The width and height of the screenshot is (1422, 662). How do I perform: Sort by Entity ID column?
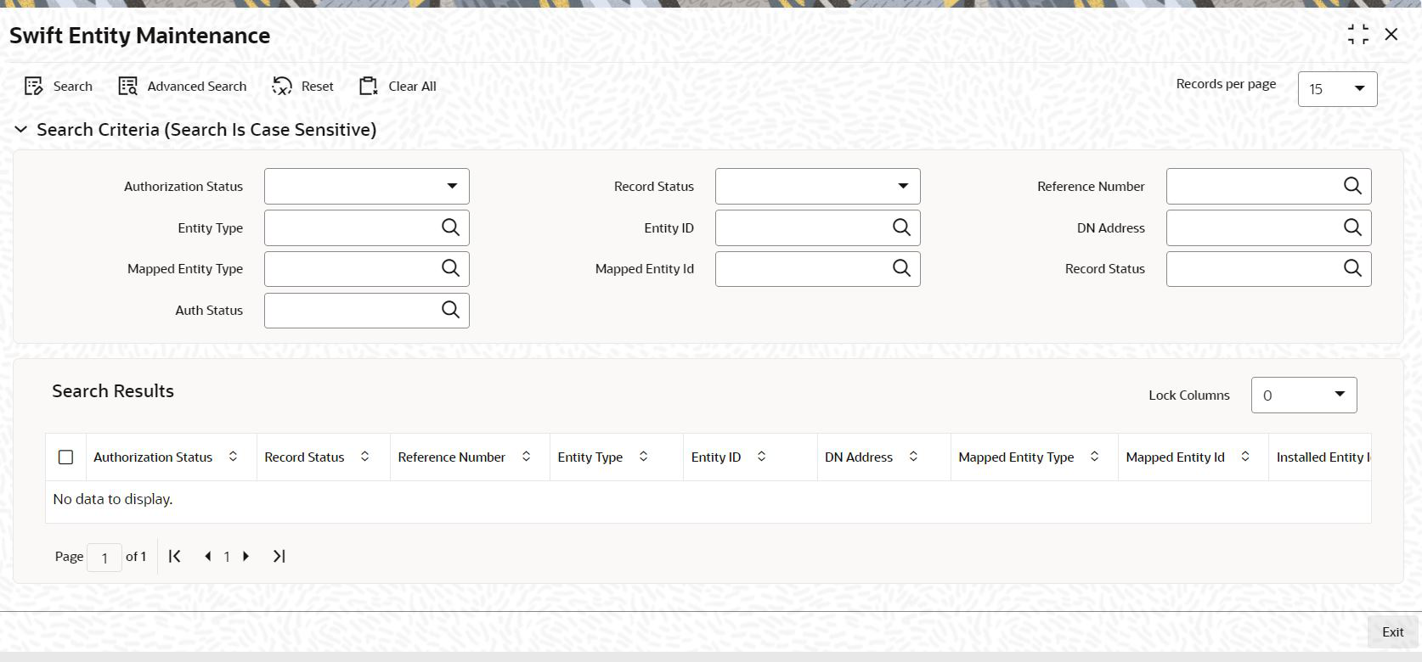click(x=761, y=457)
